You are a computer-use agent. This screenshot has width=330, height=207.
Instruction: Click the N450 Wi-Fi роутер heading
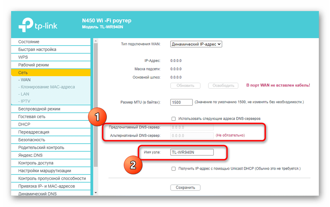[x=107, y=20]
